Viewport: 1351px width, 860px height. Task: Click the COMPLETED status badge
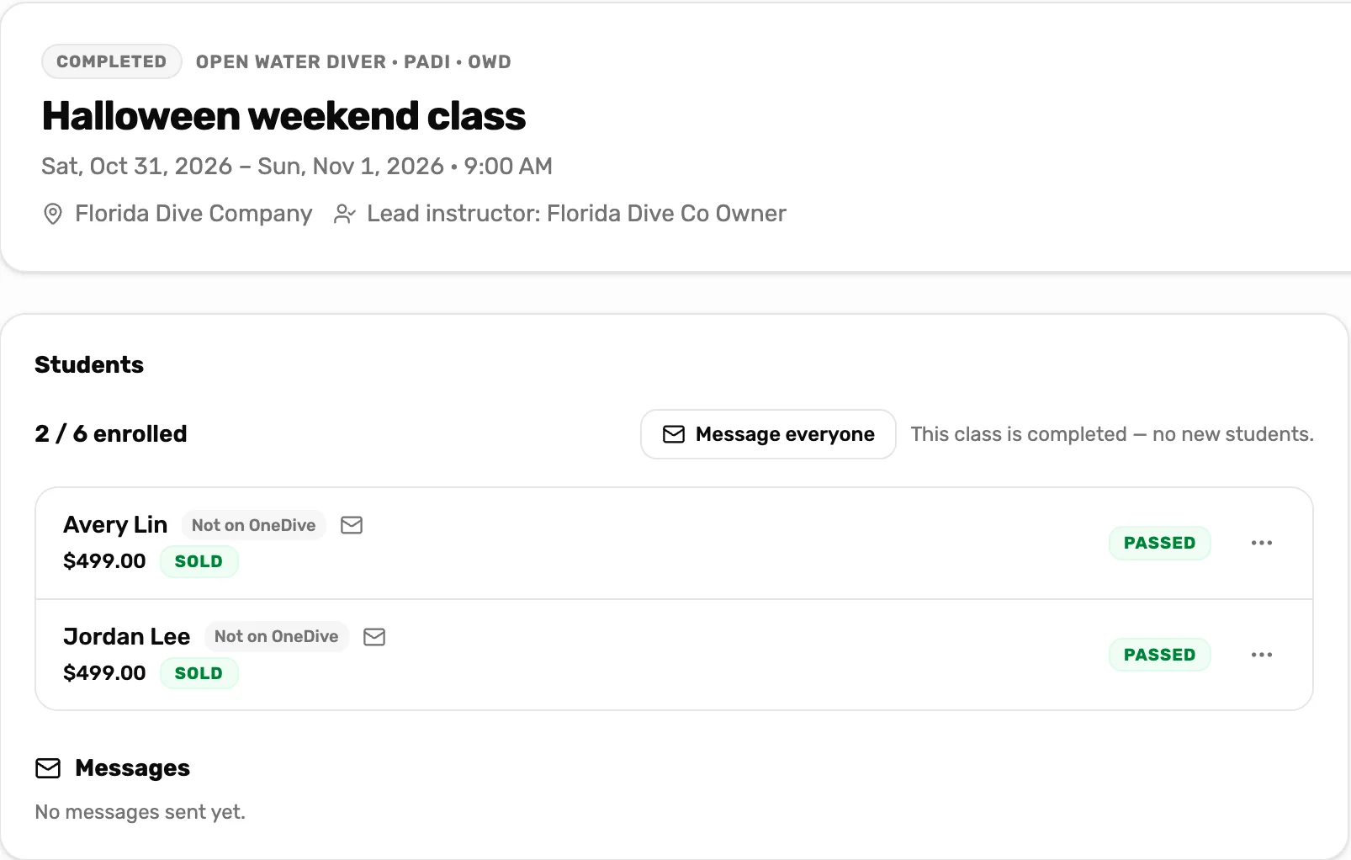(x=112, y=61)
